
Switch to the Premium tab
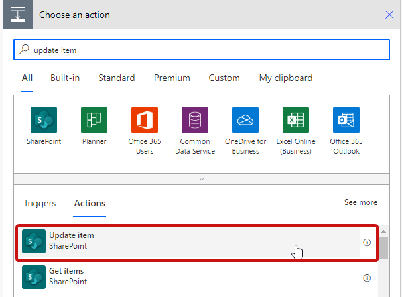172,78
